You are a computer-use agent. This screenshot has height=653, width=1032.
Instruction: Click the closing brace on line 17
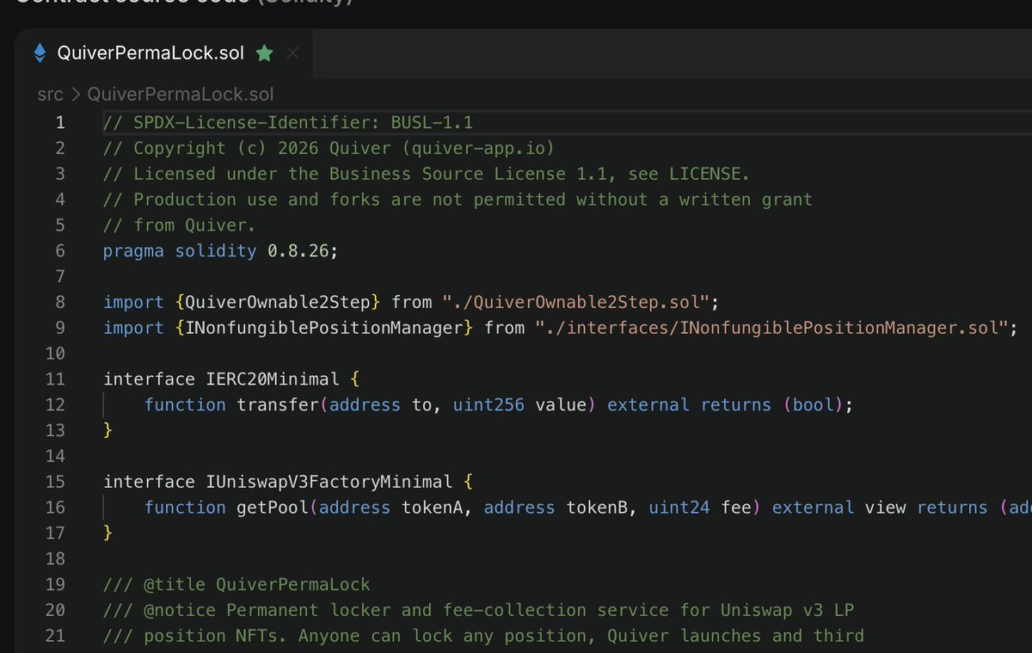tap(108, 533)
